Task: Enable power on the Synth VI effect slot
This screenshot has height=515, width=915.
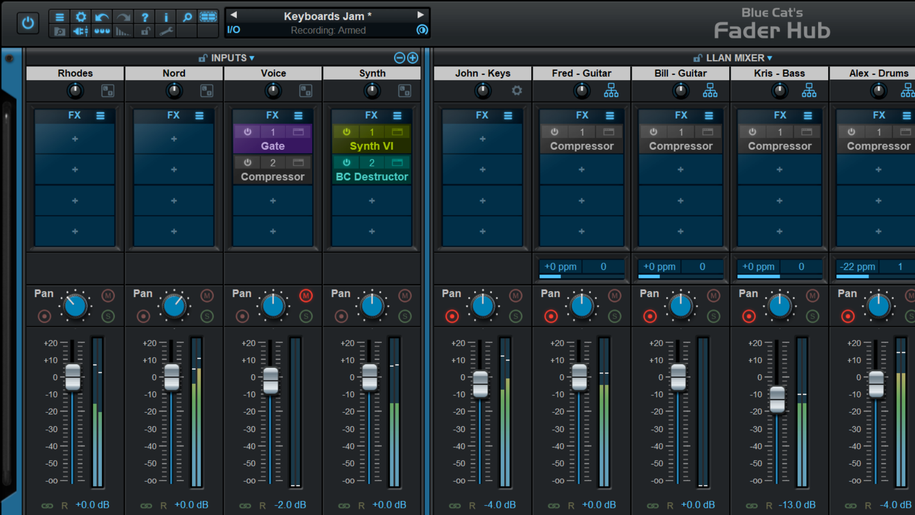Action: pyautogui.click(x=347, y=132)
